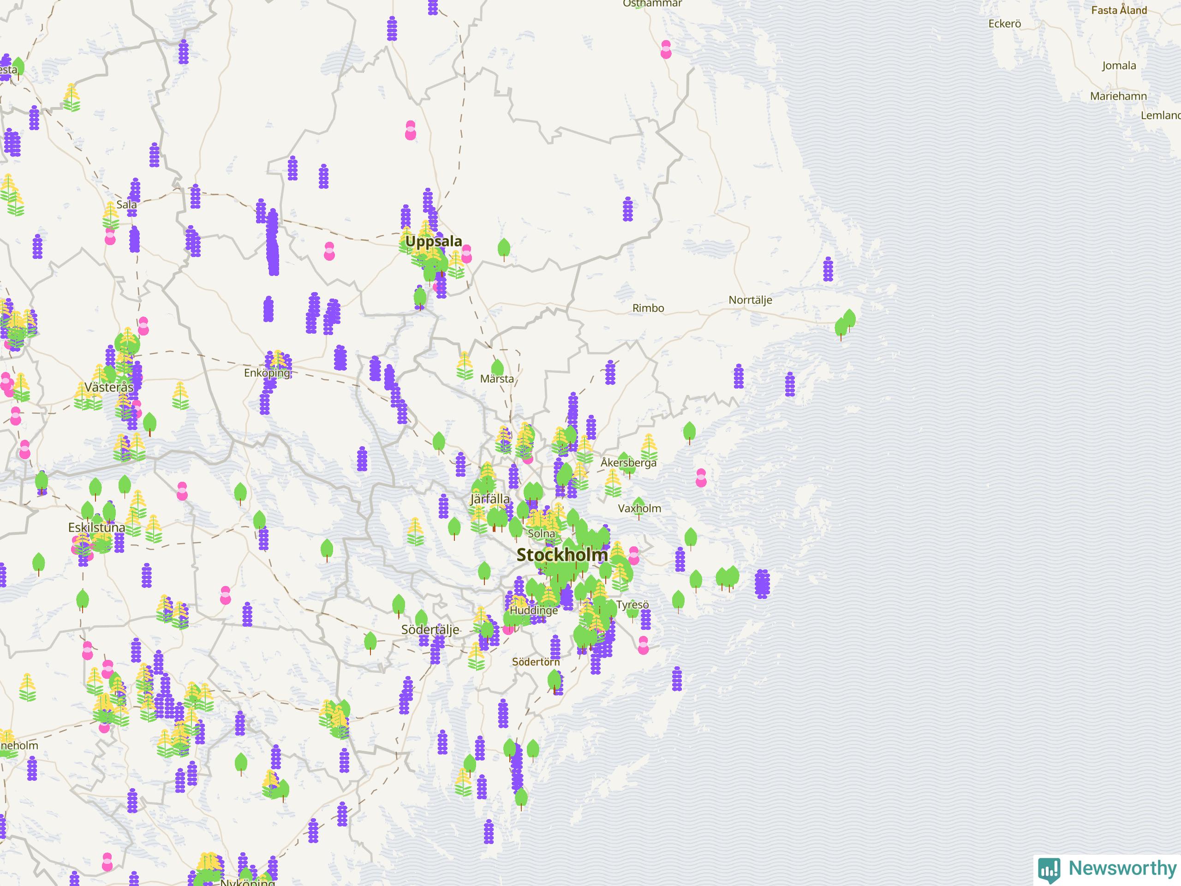The height and width of the screenshot is (886, 1181).
Task: Select the Västerås city label
Action: (x=109, y=387)
